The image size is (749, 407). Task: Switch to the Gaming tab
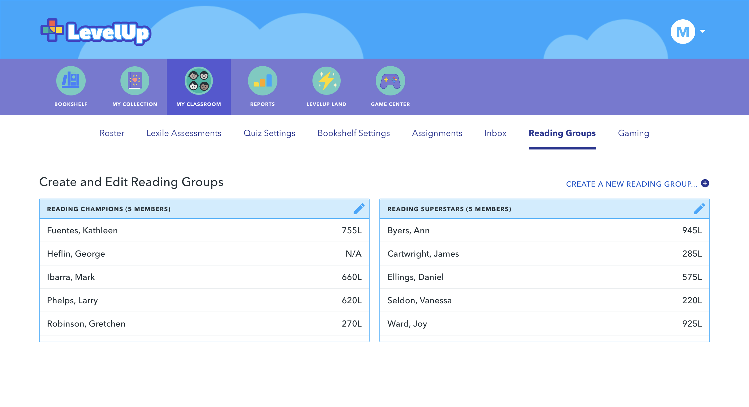point(633,133)
